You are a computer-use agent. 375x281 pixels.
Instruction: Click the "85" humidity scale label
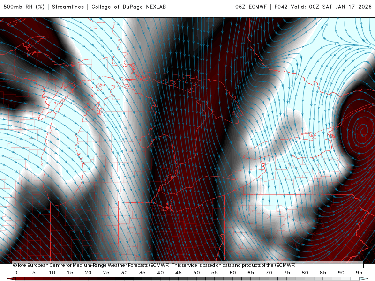pos(323,273)
